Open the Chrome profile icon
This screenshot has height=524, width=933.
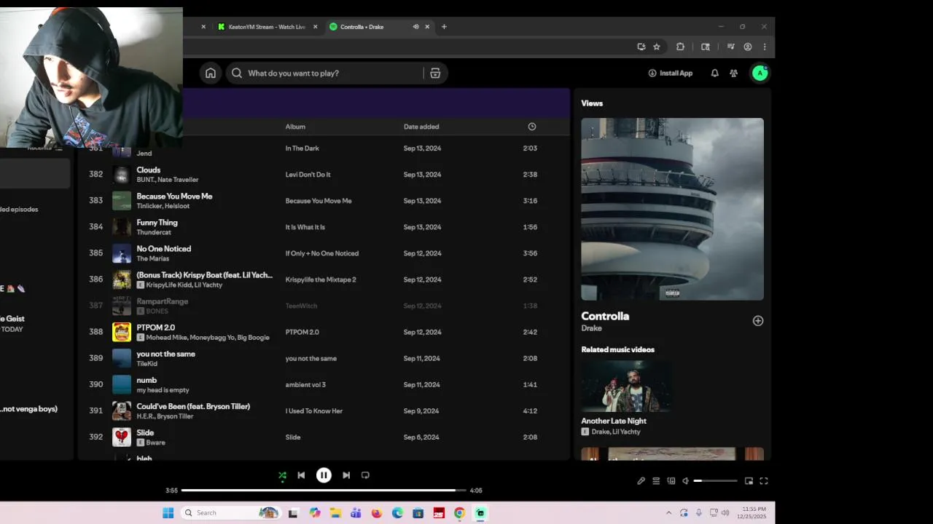[x=748, y=47]
